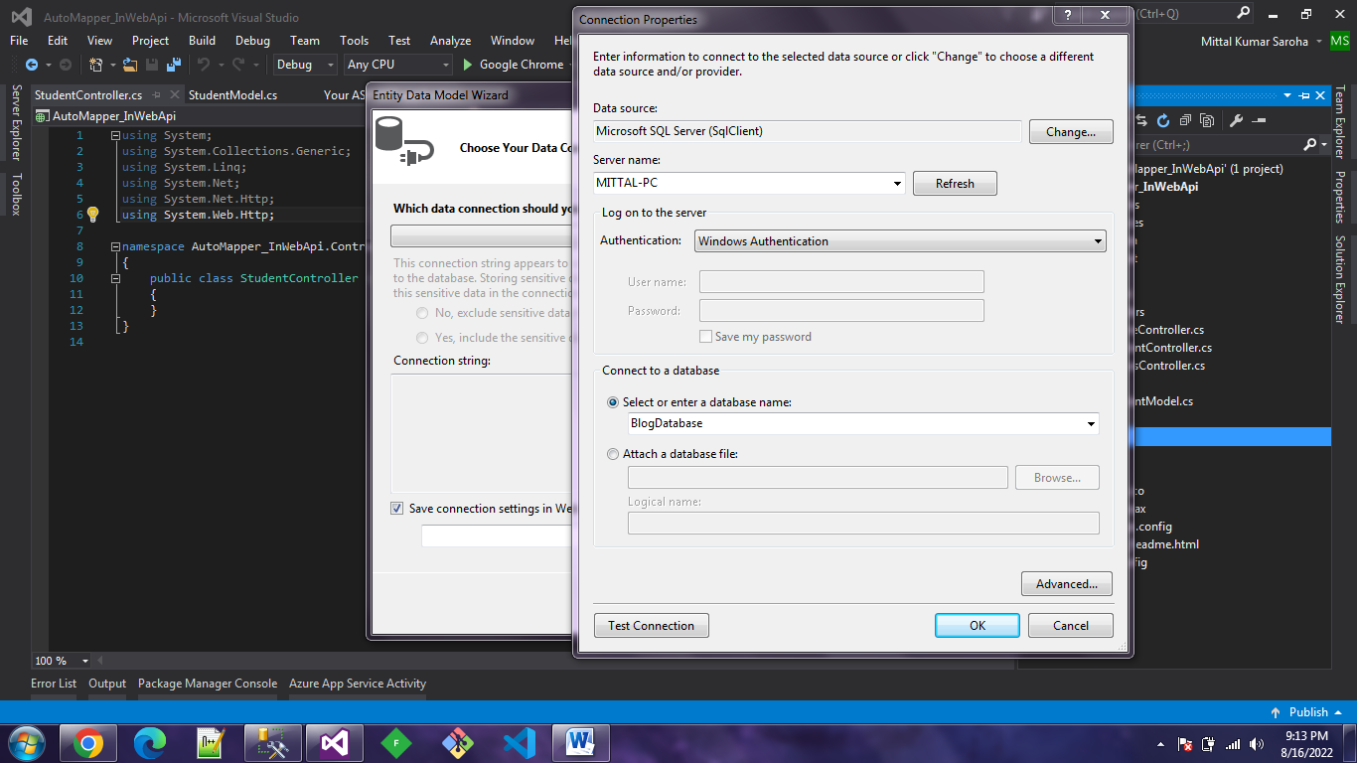Switch to the StudentModel.cs tab
Image resolution: width=1357 pixels, height=763 pixels.
[233, 95]
